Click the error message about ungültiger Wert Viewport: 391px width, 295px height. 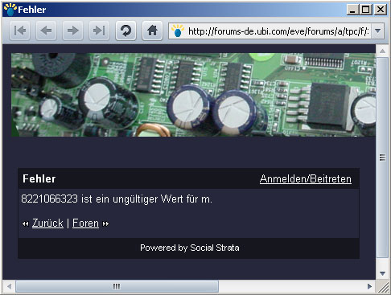117,199
